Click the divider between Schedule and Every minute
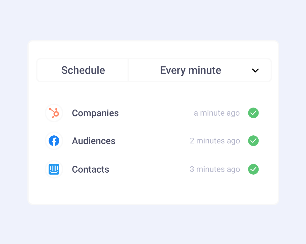306x244 pixels. 128,70
